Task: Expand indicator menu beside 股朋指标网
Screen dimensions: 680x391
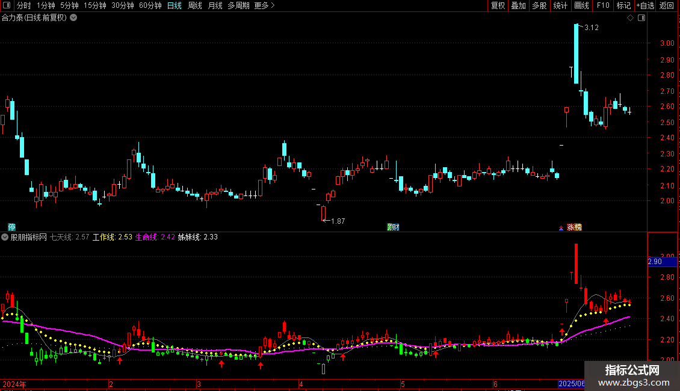Action: tap(5, 237)
